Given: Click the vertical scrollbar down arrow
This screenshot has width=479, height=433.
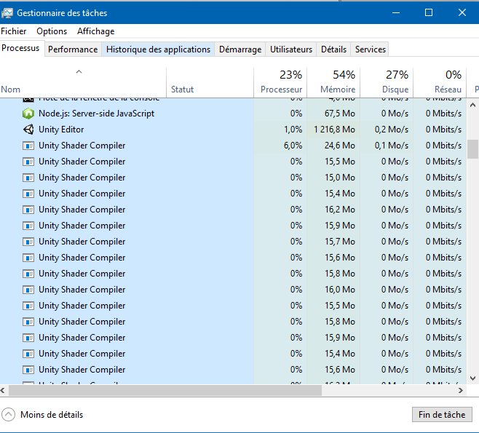Looking at the screenshot, I should coord(472,378).
